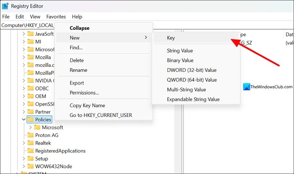
Task: Click the Realtek folder icon
Action: (x=30, y=143)
